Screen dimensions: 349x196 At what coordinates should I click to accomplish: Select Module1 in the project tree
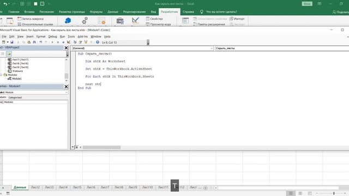17,78
